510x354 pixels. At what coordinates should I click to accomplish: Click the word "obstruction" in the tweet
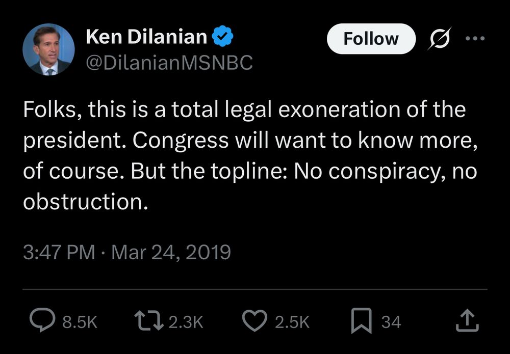coord(82,203)
